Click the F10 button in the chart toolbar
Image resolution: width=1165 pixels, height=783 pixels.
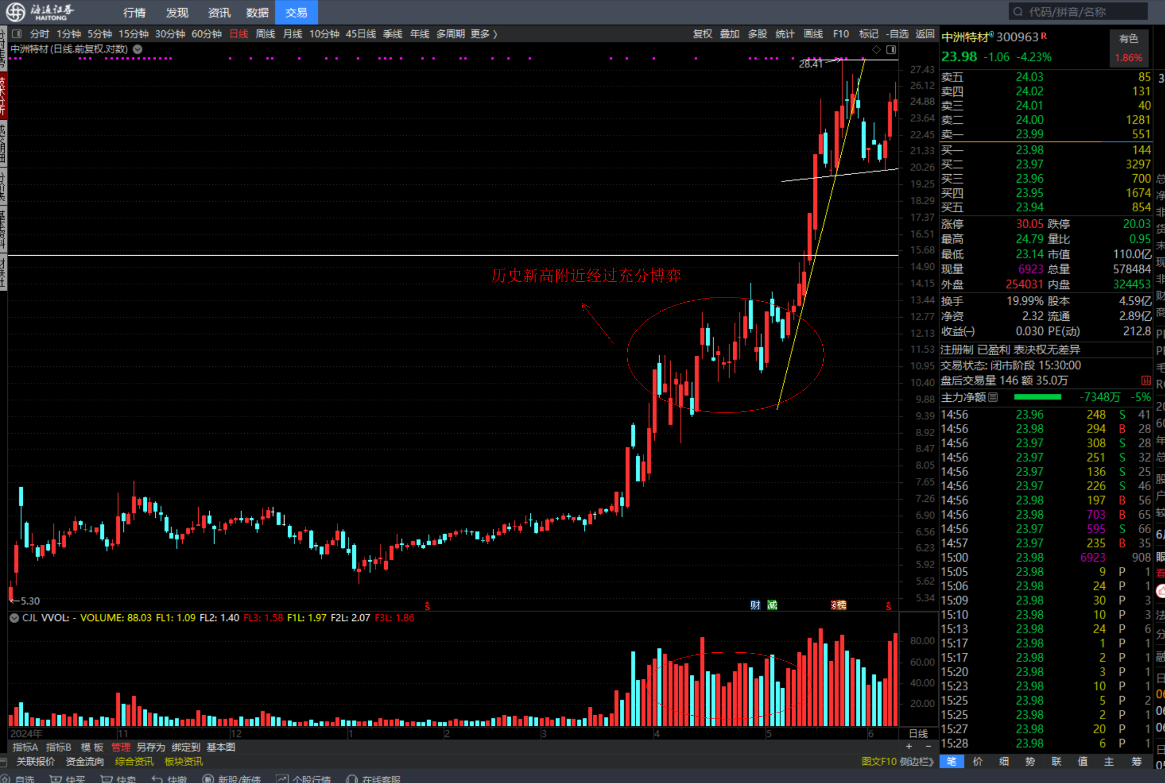coord(841,34)
